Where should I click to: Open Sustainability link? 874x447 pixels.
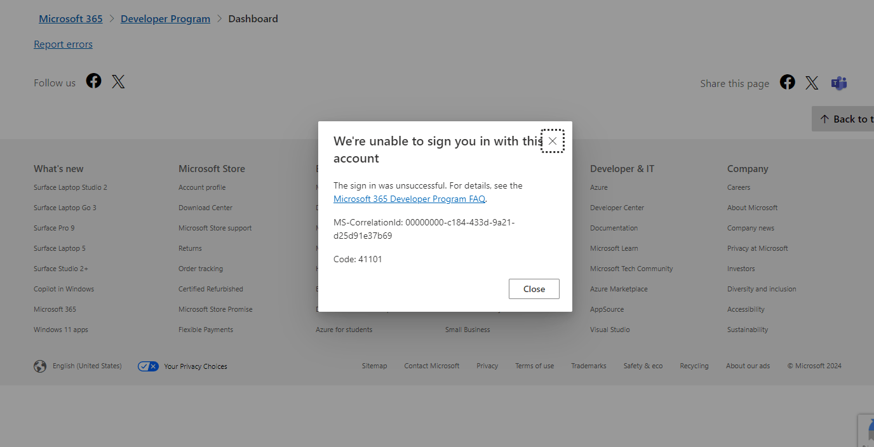tap(748, 330)
